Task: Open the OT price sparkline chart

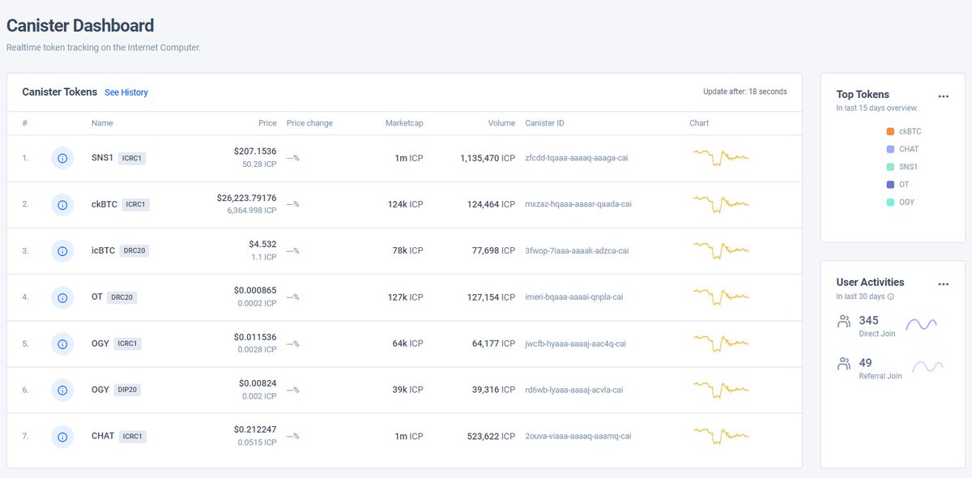Action: [x=721, y=297]
